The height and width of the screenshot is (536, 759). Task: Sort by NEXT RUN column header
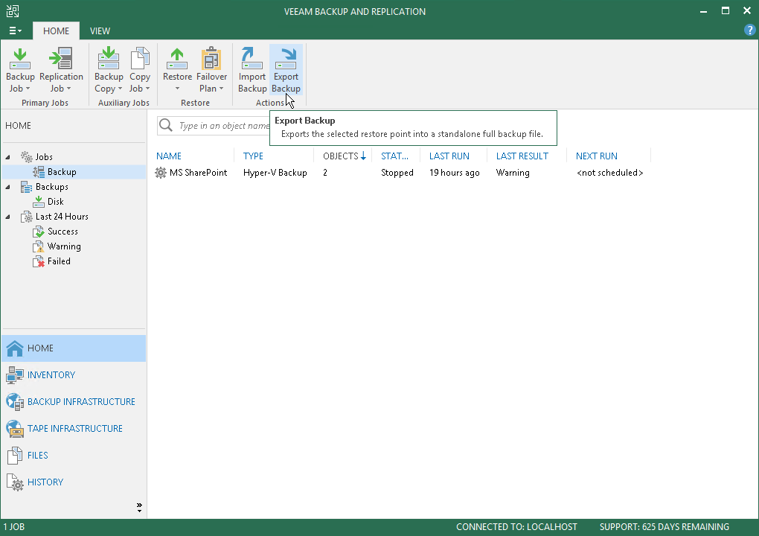[x=596, y=156]
